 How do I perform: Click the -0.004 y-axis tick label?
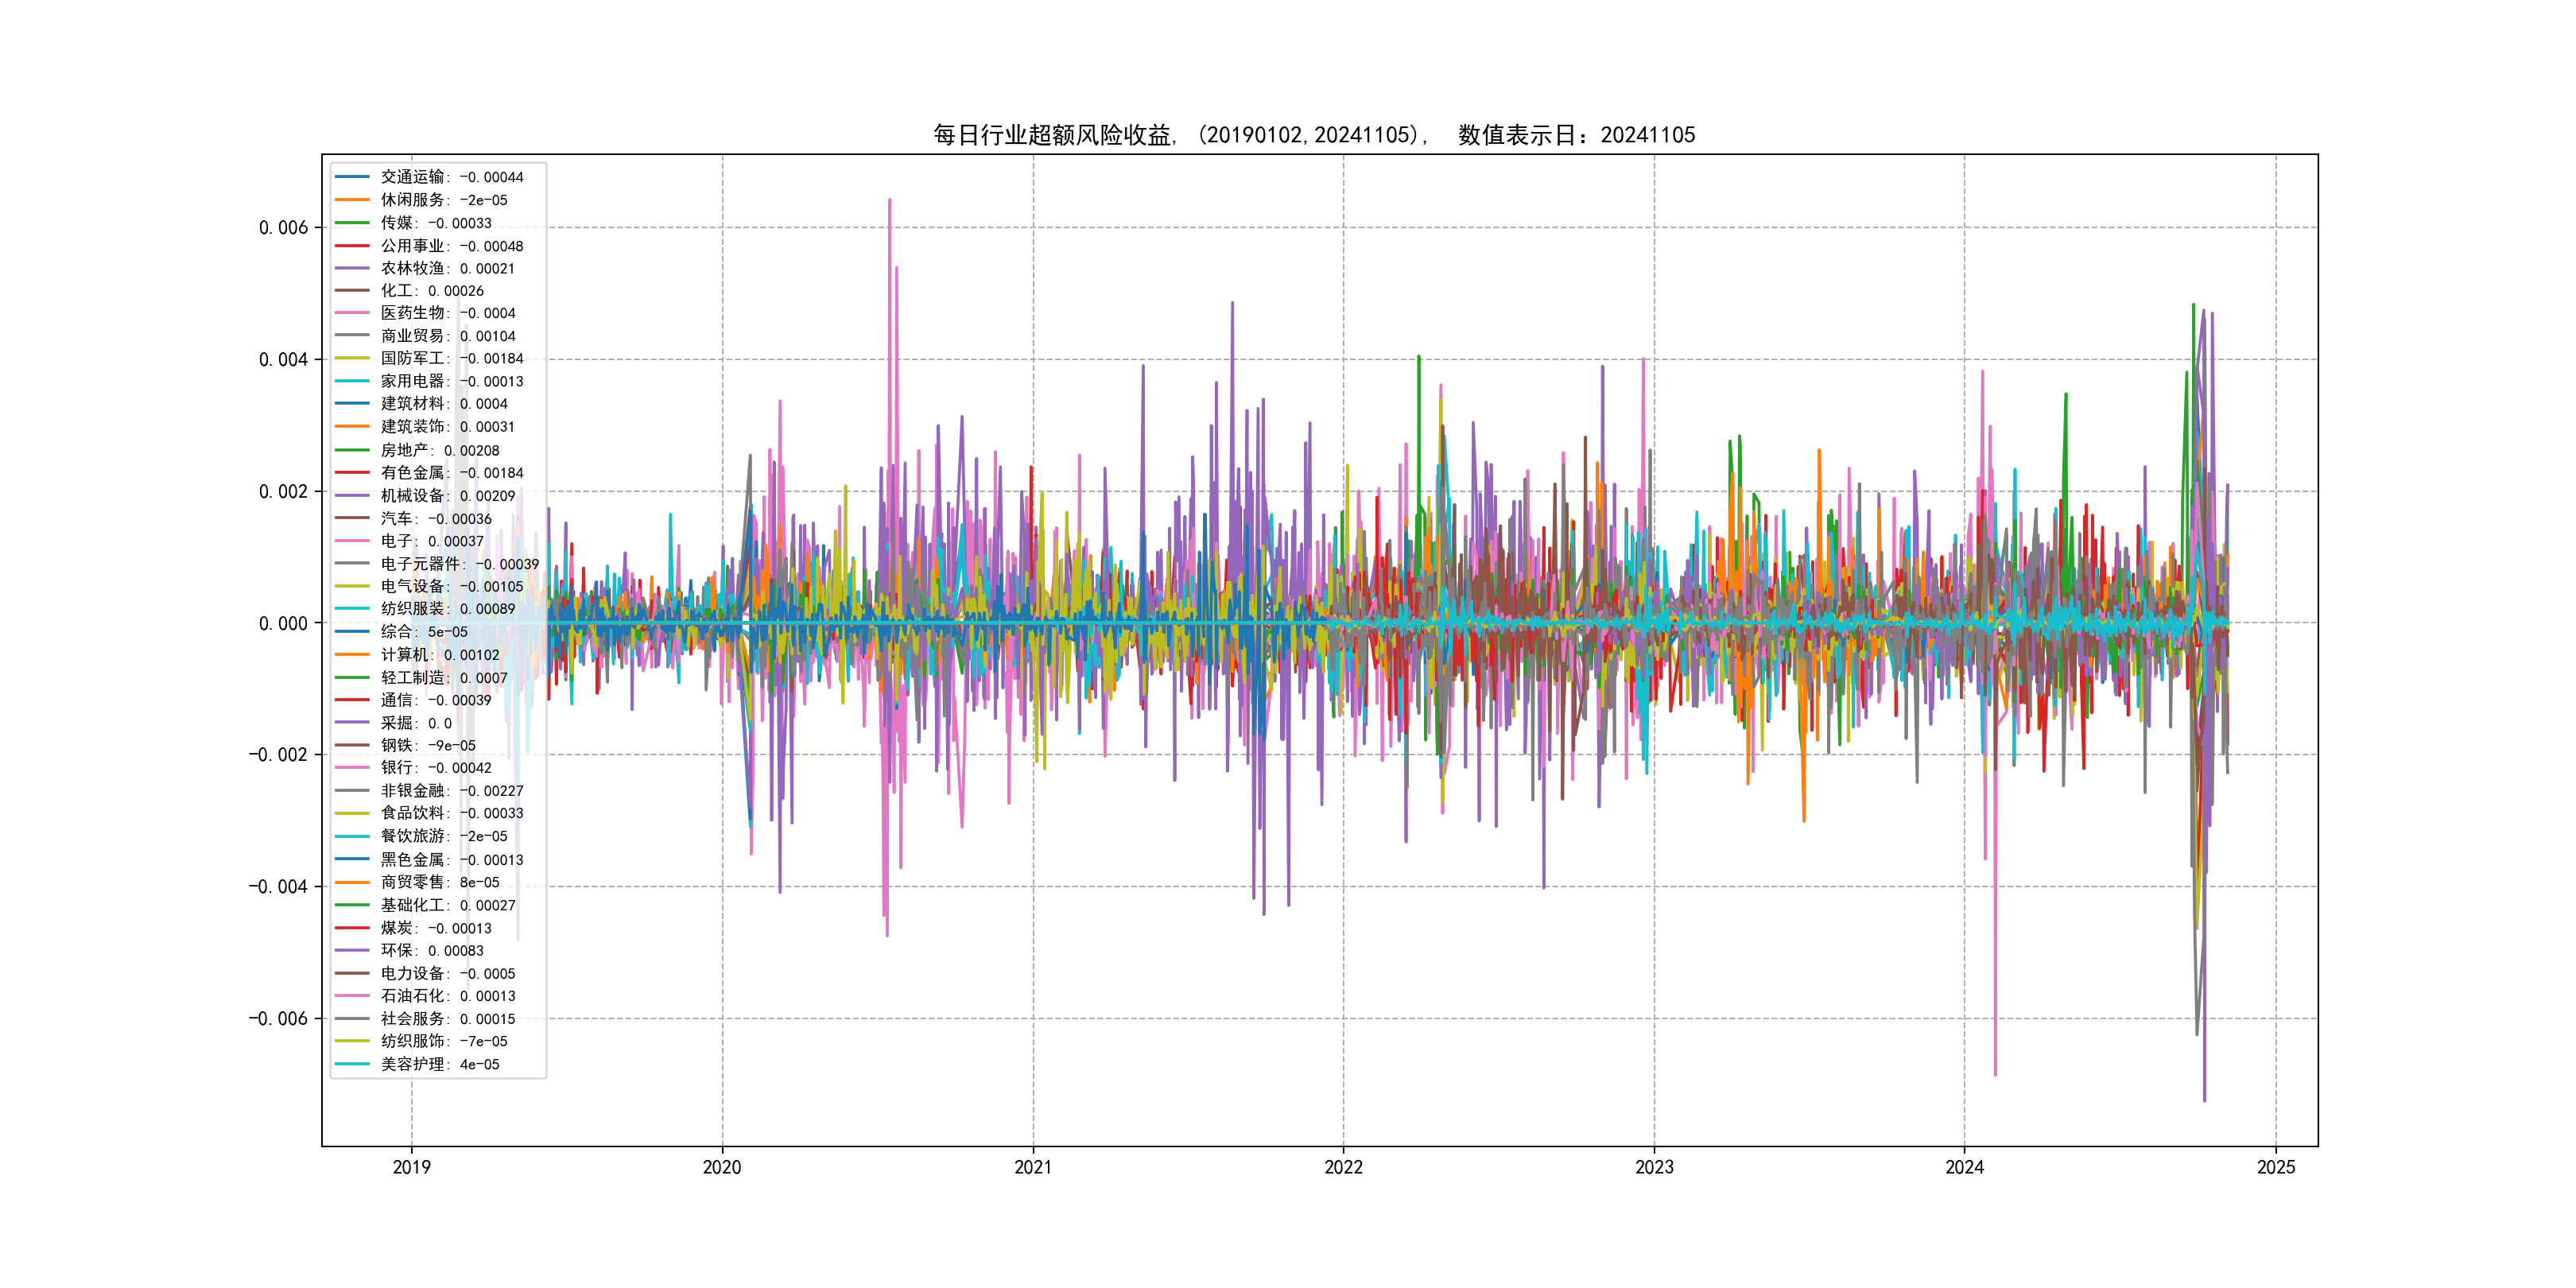[278, 887]
